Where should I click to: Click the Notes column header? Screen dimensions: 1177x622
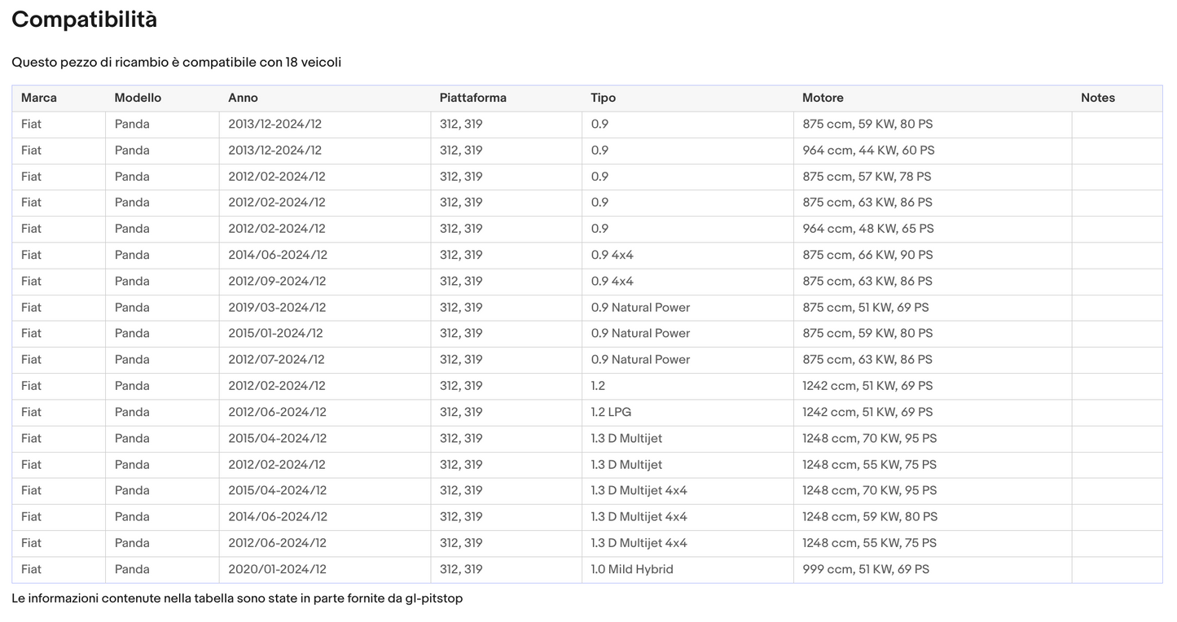1097,98
